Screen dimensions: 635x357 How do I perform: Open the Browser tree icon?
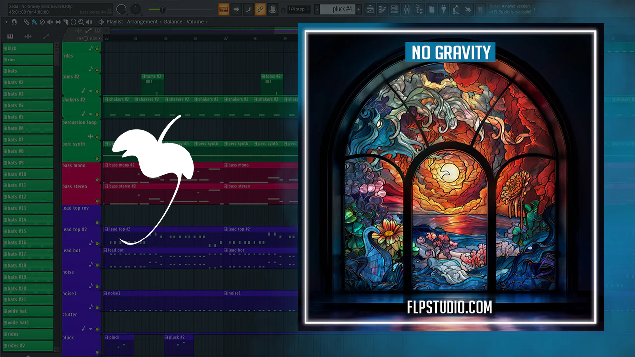pos(419,9)
